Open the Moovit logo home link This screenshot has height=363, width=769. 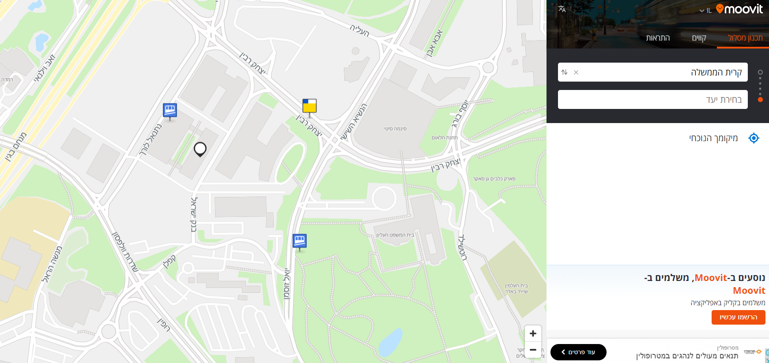739,9
